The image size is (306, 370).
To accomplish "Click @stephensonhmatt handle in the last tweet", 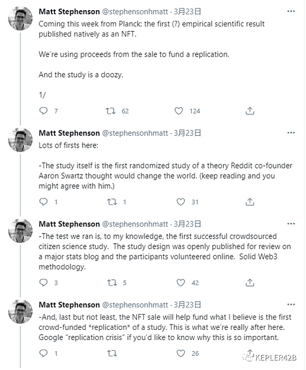I will point(135,304).
